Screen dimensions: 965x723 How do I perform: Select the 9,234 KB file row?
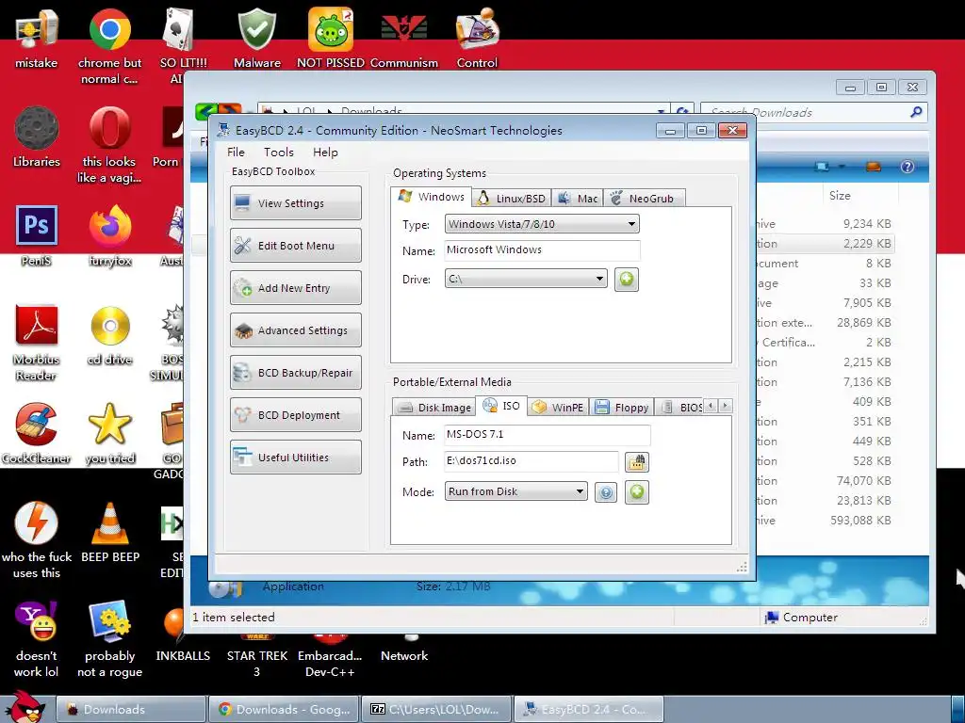pos(825,224)
